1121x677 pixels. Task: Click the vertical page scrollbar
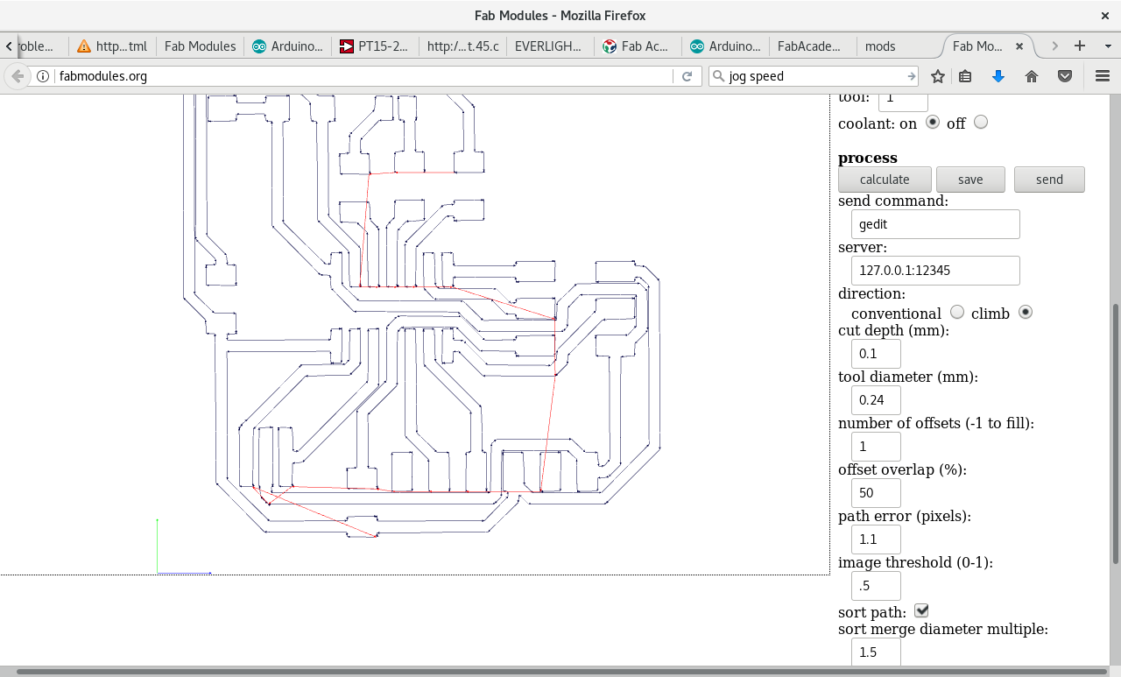click(1116, 434)
